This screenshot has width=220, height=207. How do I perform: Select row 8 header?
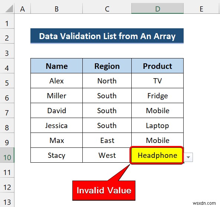(7, 125)
